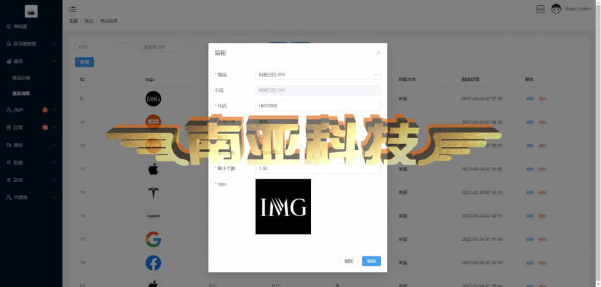Image resolution: width=601 pixels, height=287 pixels.
Task: Click the 錢包 icon in the sidebar
Action: pos(9,145)
